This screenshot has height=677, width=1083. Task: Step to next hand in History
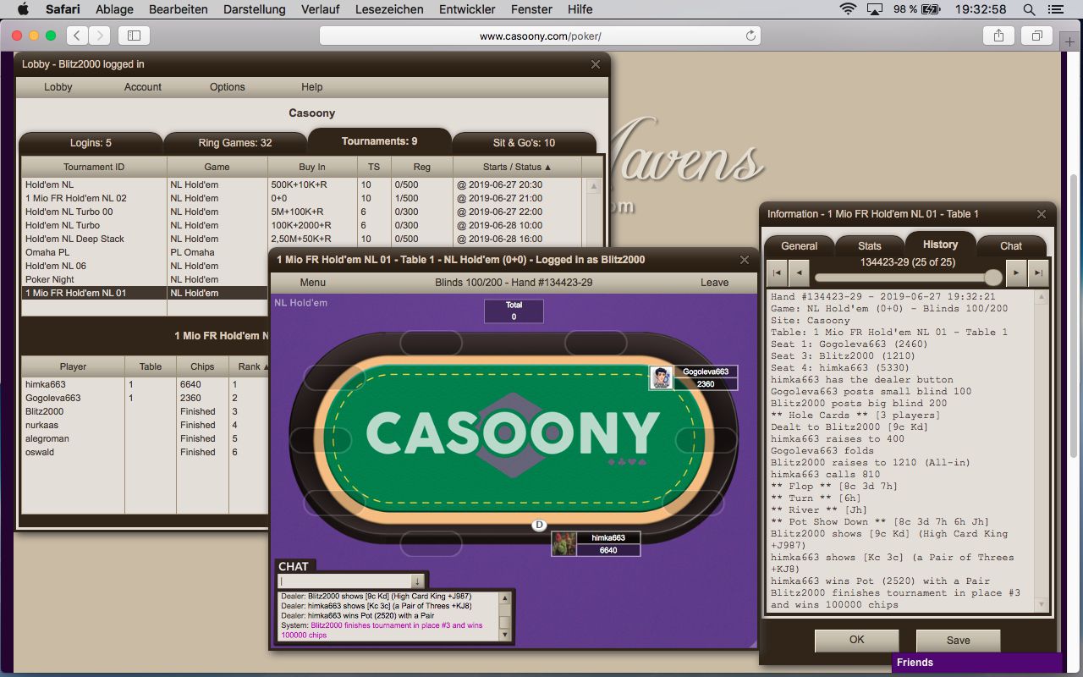pyautogui.click(x=1016, y=273)
